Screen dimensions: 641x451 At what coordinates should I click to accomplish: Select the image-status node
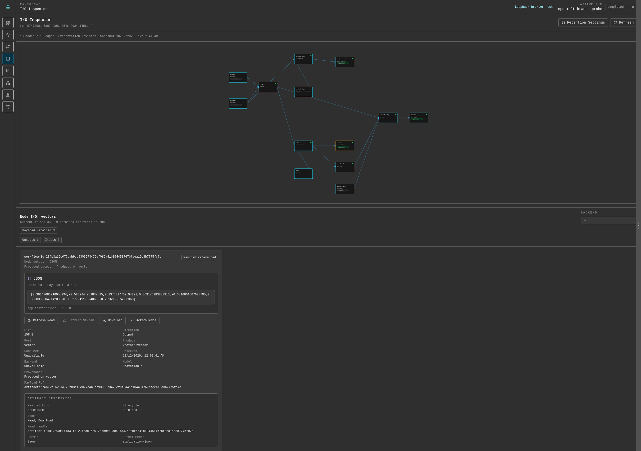(345, 189)
